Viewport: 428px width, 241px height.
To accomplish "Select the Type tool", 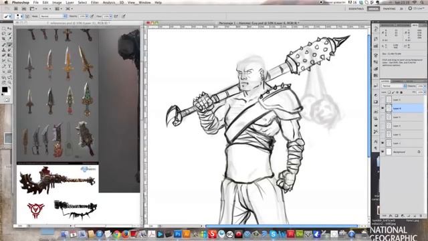I will click(9, 66).
